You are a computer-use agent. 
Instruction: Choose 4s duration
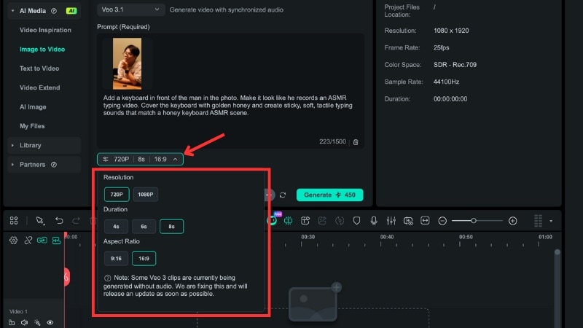pos(116,227)
